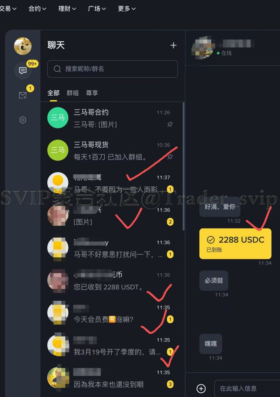280x397 pixels.
Task: Switch to the 群组 tab
Action: pos(72,93)
